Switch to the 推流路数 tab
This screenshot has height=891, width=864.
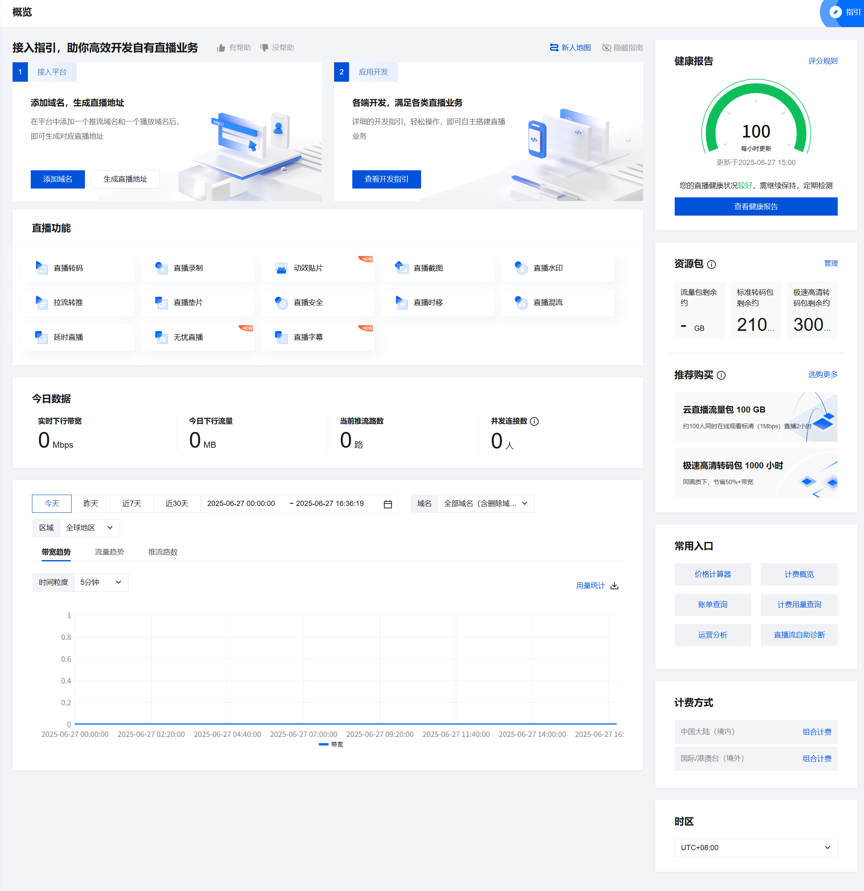(x=163, y=552)
